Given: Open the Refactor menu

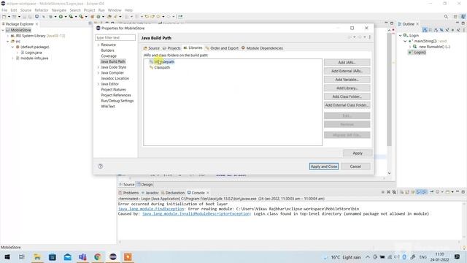Looking at the screenshot, I should click(x=42, y=10).
